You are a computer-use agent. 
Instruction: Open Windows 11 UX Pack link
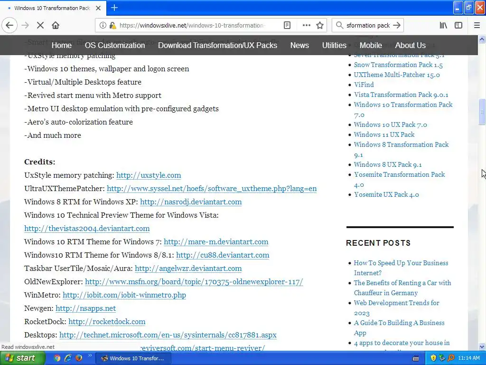384,134
